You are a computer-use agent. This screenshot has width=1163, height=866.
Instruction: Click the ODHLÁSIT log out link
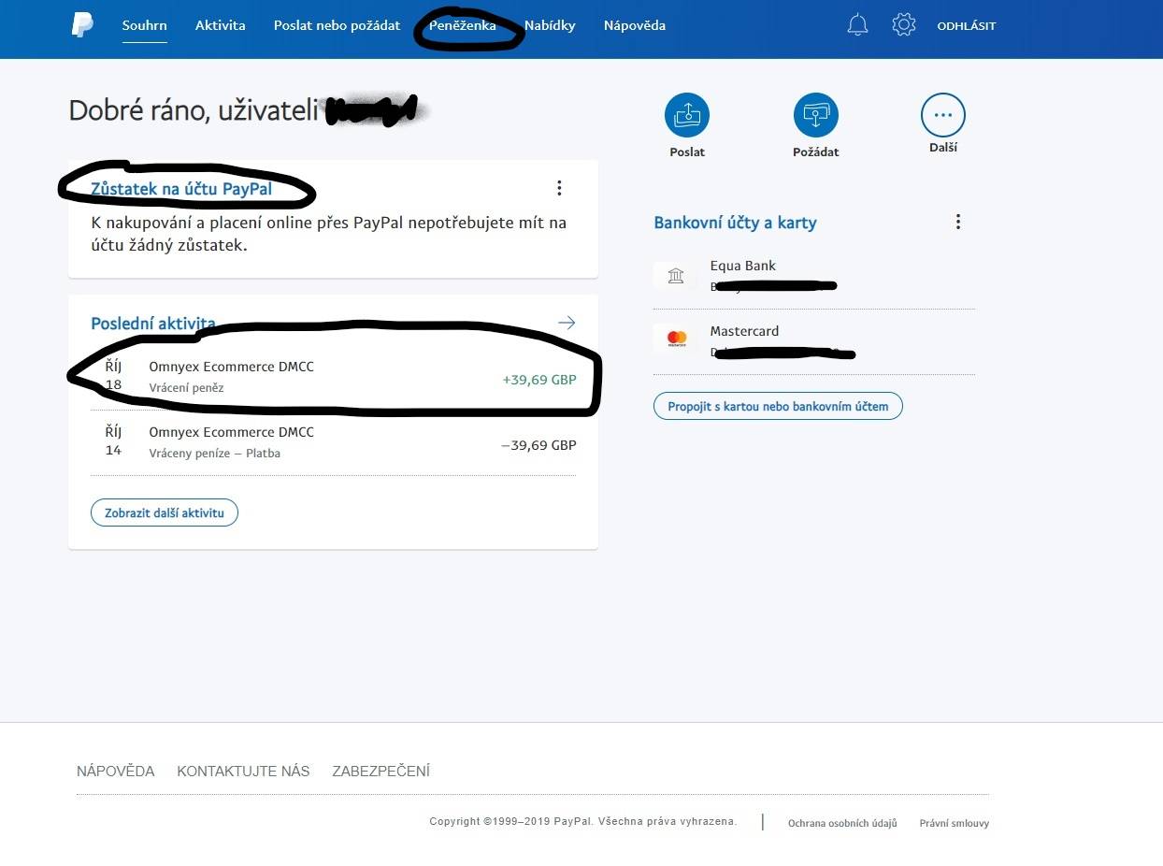pos(967,26)
